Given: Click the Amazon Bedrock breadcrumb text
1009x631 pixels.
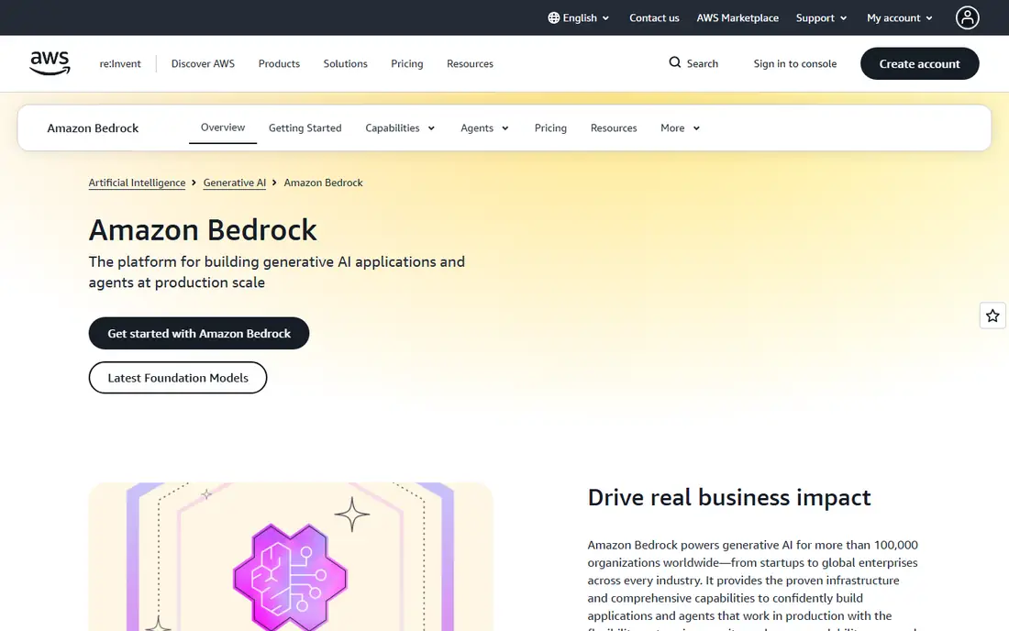Looking at the screenshot, I should tap(323, 183).
